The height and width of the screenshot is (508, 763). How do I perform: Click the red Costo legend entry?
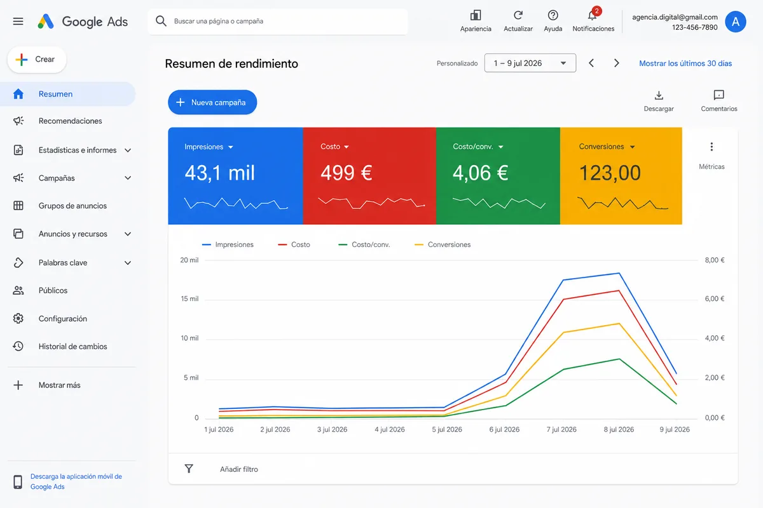click(x=294, y=244)
